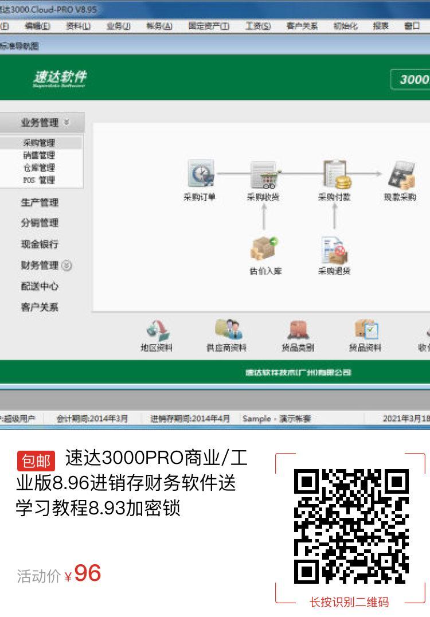Open the 估价入库 estimated stock-in icon
Screen dimensions: 430x617
264,248
